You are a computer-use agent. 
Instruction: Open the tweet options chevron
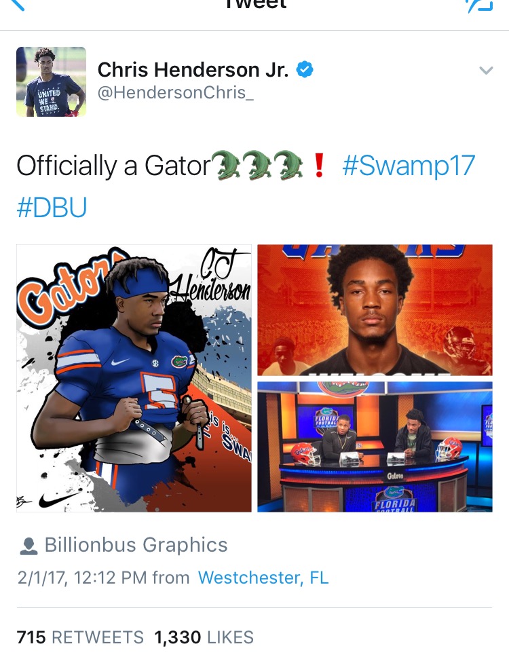coord(486,70)
